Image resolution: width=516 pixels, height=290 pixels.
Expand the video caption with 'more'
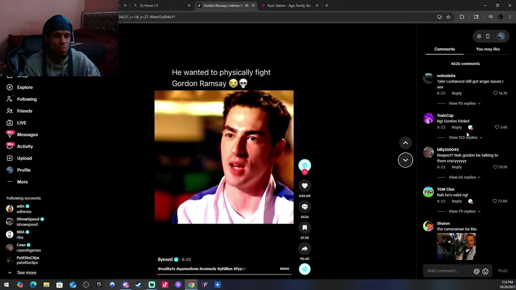click(x=284, y=269)
